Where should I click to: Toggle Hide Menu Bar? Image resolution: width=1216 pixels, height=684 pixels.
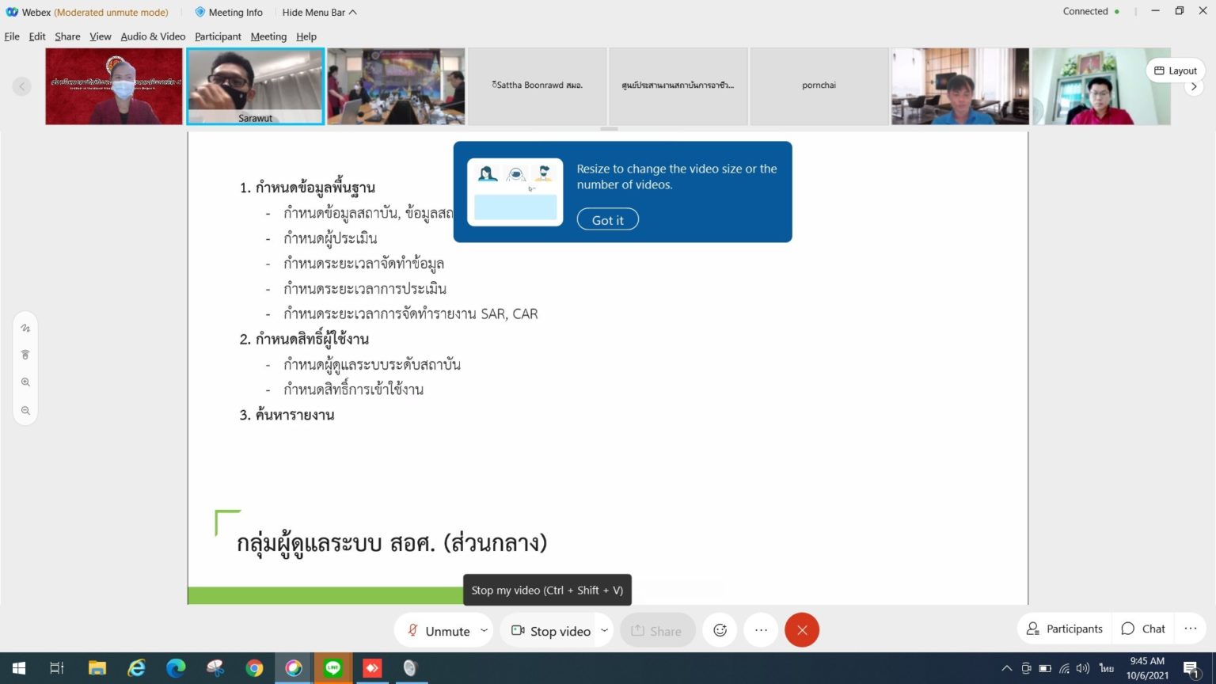[x=319, y=12]
